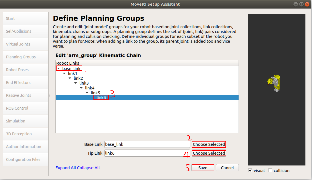The image size is (312, 180).
Task: Click the Collapse All link
Action: click(x=88, y=168)
